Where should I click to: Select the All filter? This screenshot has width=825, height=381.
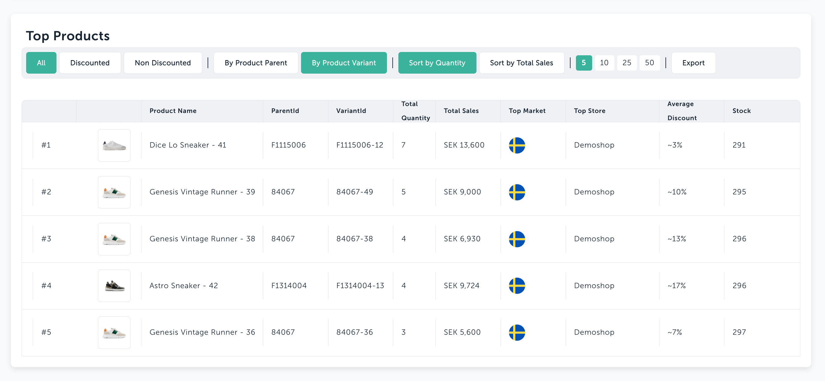41,63
